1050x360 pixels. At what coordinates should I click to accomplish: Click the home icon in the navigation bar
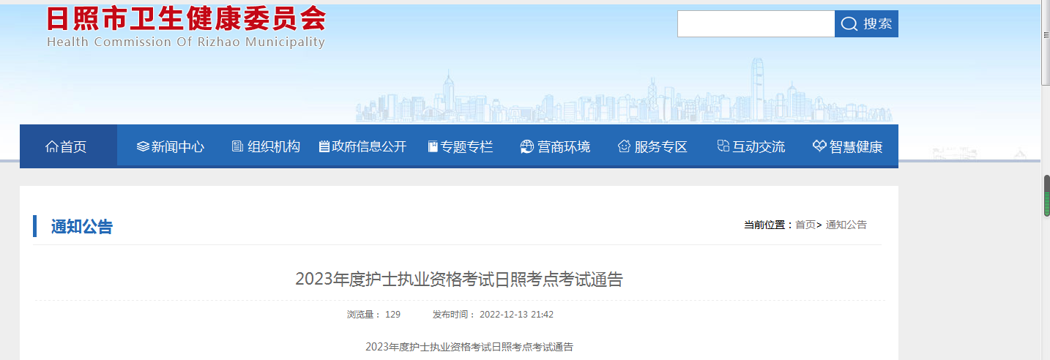(51, 147)
